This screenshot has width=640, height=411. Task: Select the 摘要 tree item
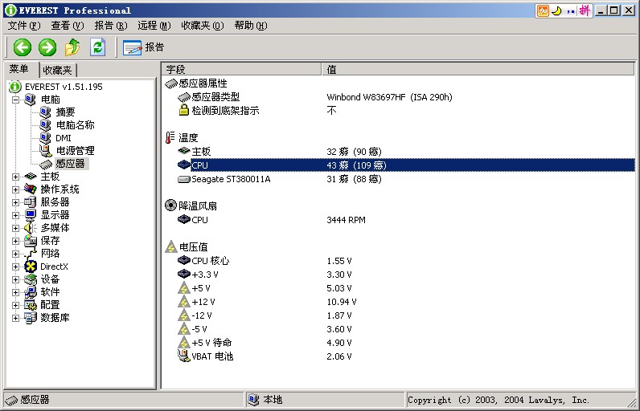coord(65,112)
